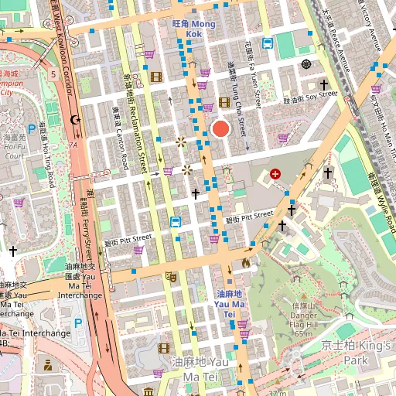
Task: Click the Mong Kok station label
Action: 194,29
